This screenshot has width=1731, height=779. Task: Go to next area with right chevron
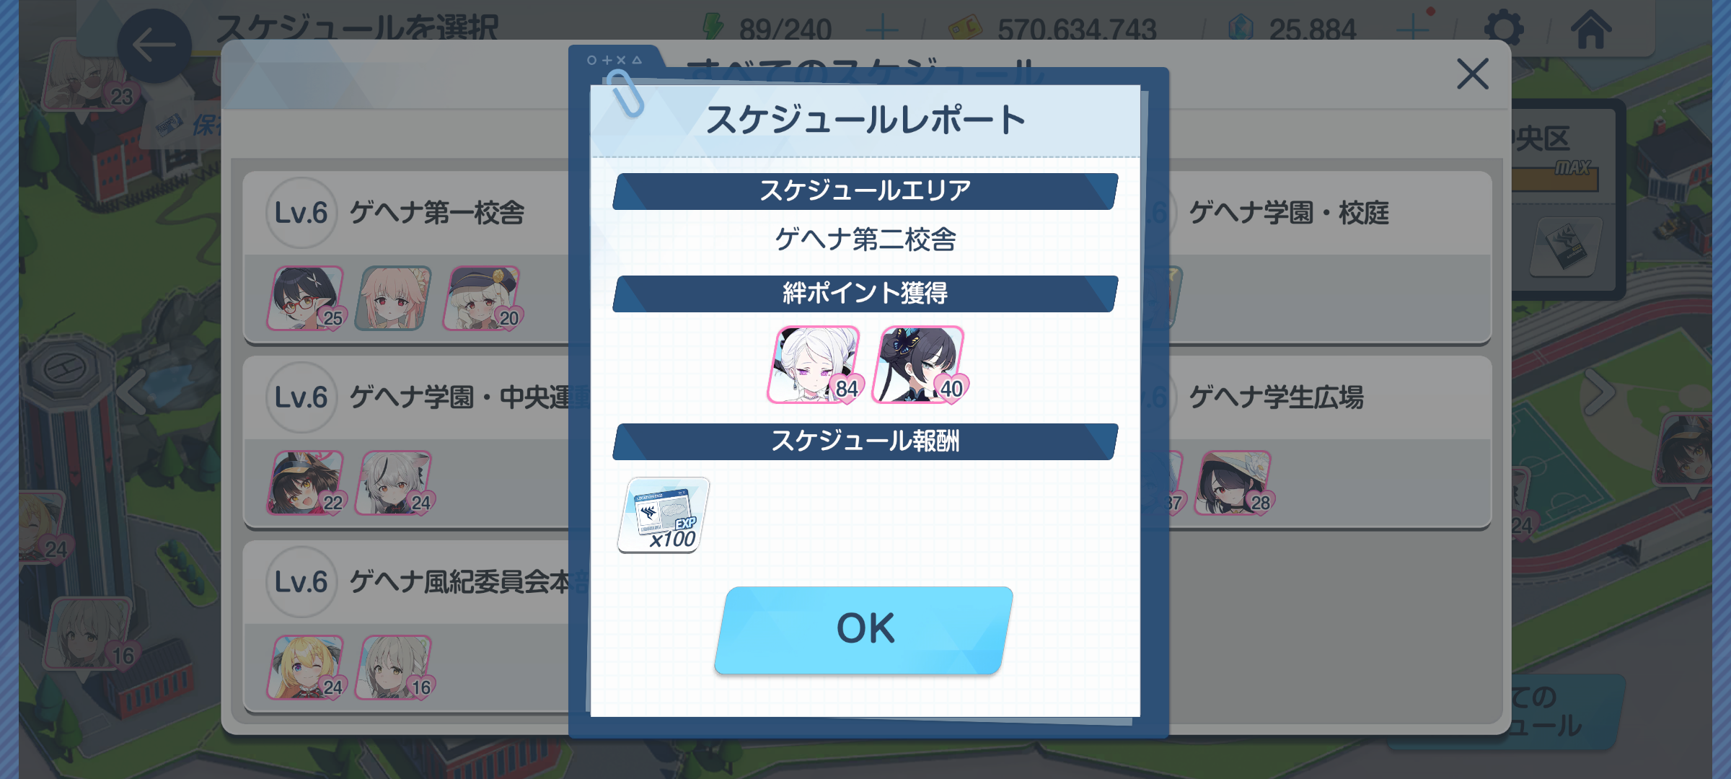(1598, 394)
